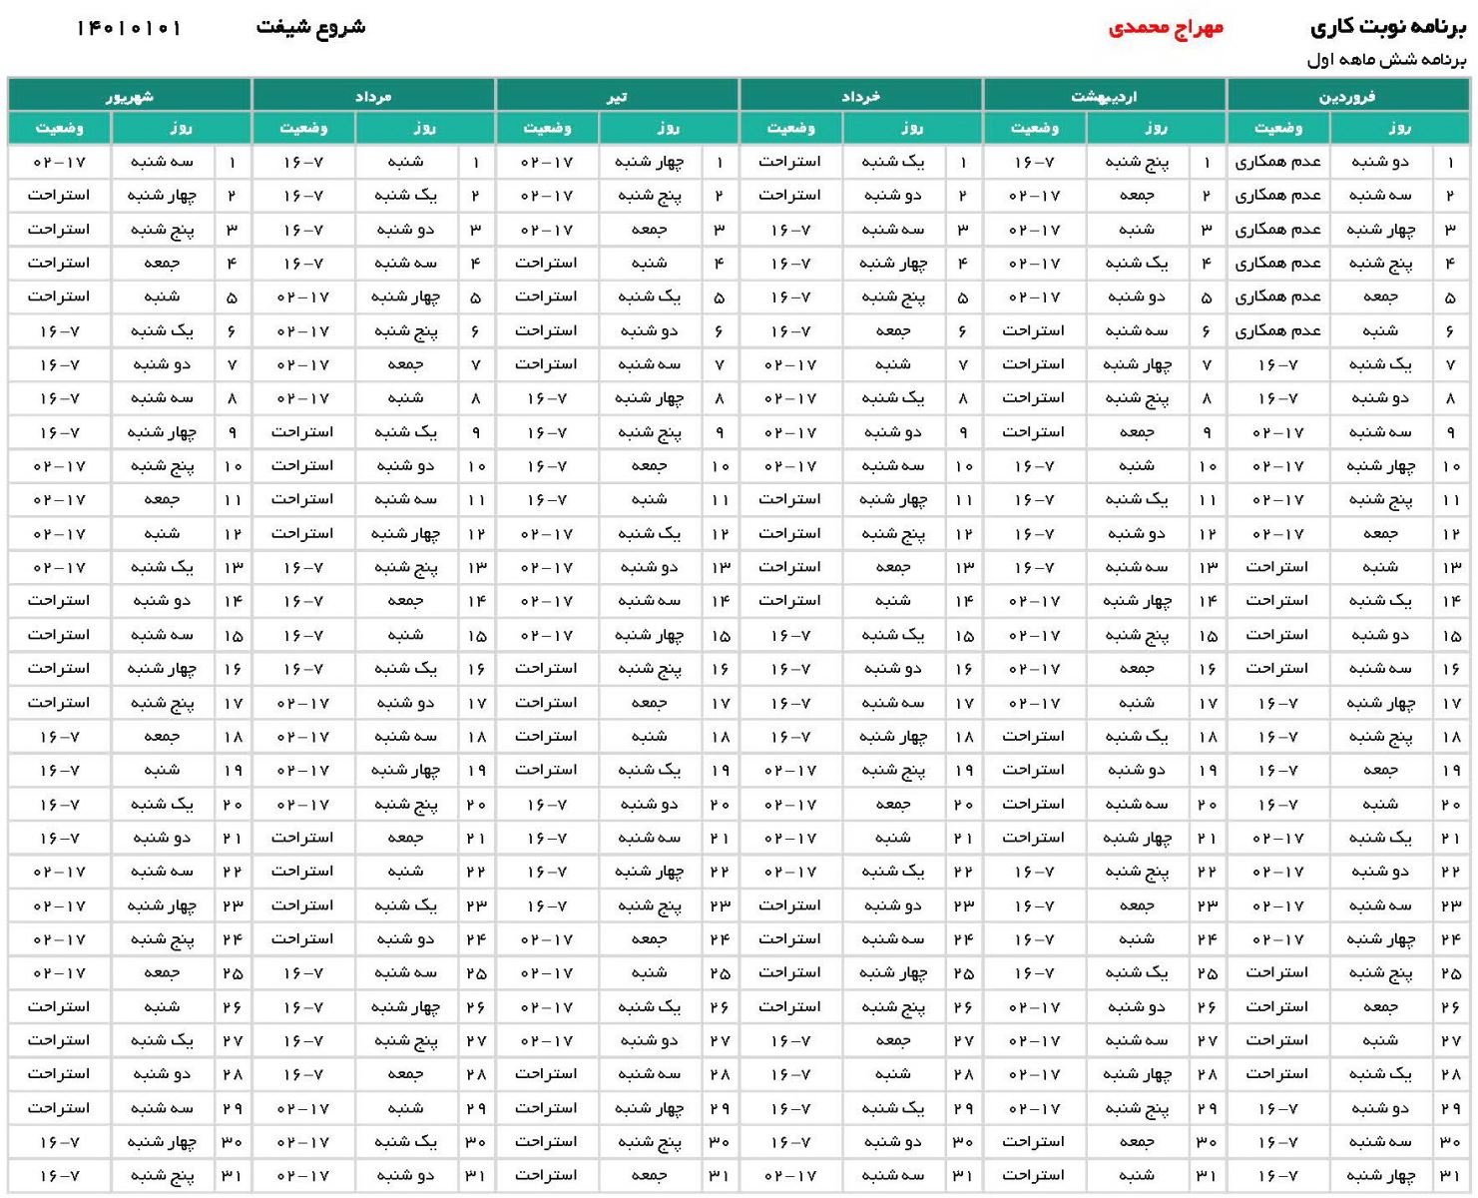Image resolution: width=1478 pixels, height=1198 pixels.
Task: Select 'استراحت' status on شهریور day ۲
Action: (60, 196)
